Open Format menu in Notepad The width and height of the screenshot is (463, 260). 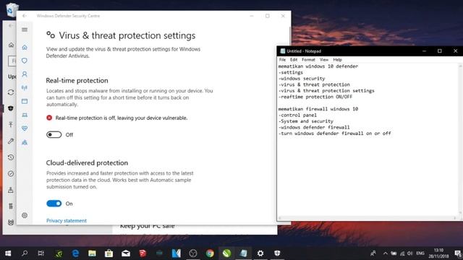tap(308, 59)
